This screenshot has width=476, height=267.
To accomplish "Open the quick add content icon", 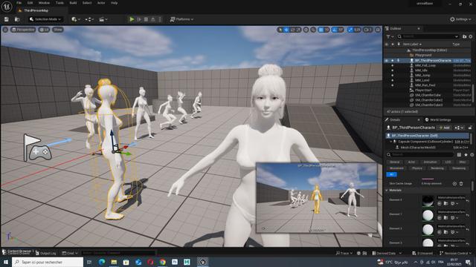I will [x=75, y=19].
